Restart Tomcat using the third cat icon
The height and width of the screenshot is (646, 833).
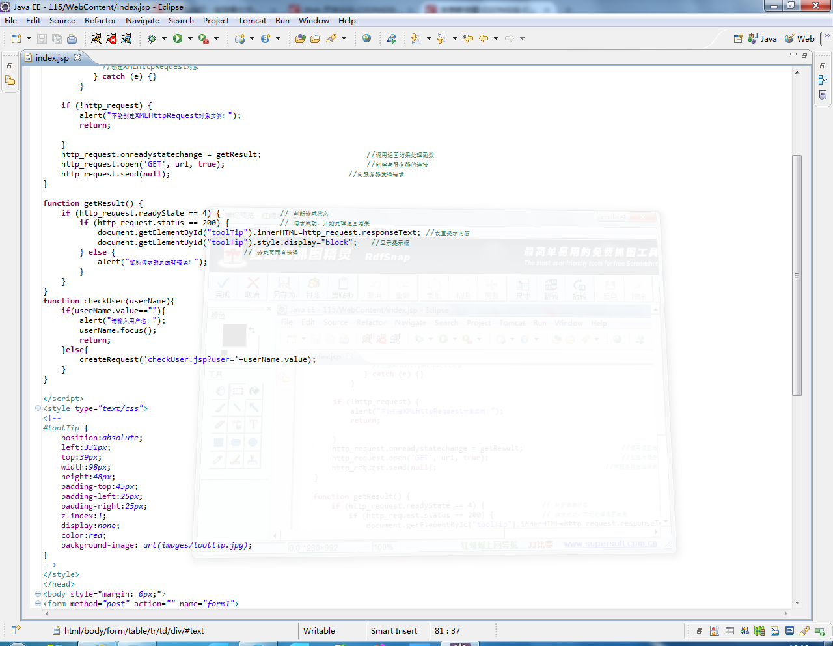pyautogui.click(x=126, y=38)
